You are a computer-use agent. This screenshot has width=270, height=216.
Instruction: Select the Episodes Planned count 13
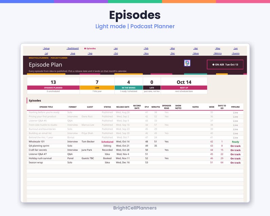pos(53,82)
